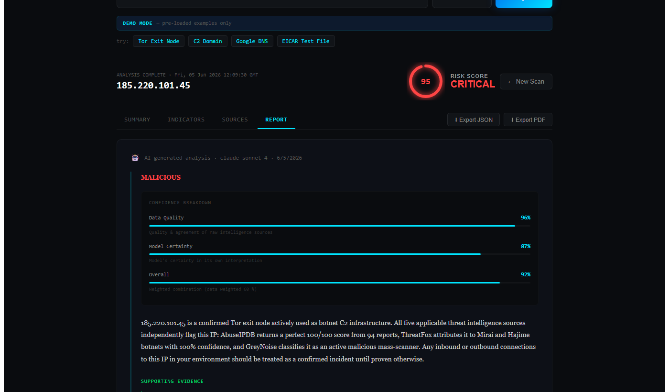Click the 'Quality & agreement' description text
669x392 pixels.
211,232
